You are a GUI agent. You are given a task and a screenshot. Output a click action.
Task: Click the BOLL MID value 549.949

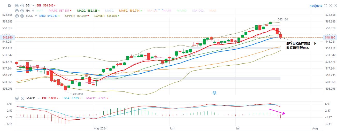53,16
